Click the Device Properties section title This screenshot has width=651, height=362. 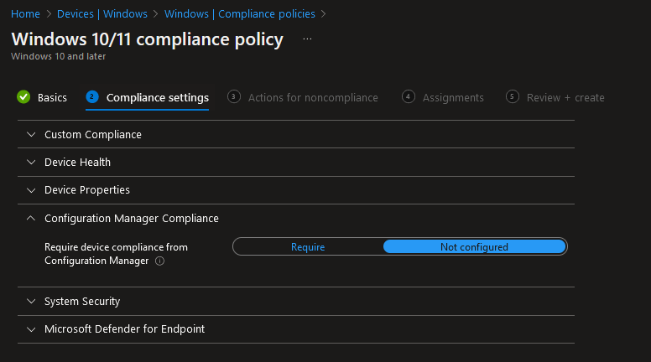(x=87, y=190)
